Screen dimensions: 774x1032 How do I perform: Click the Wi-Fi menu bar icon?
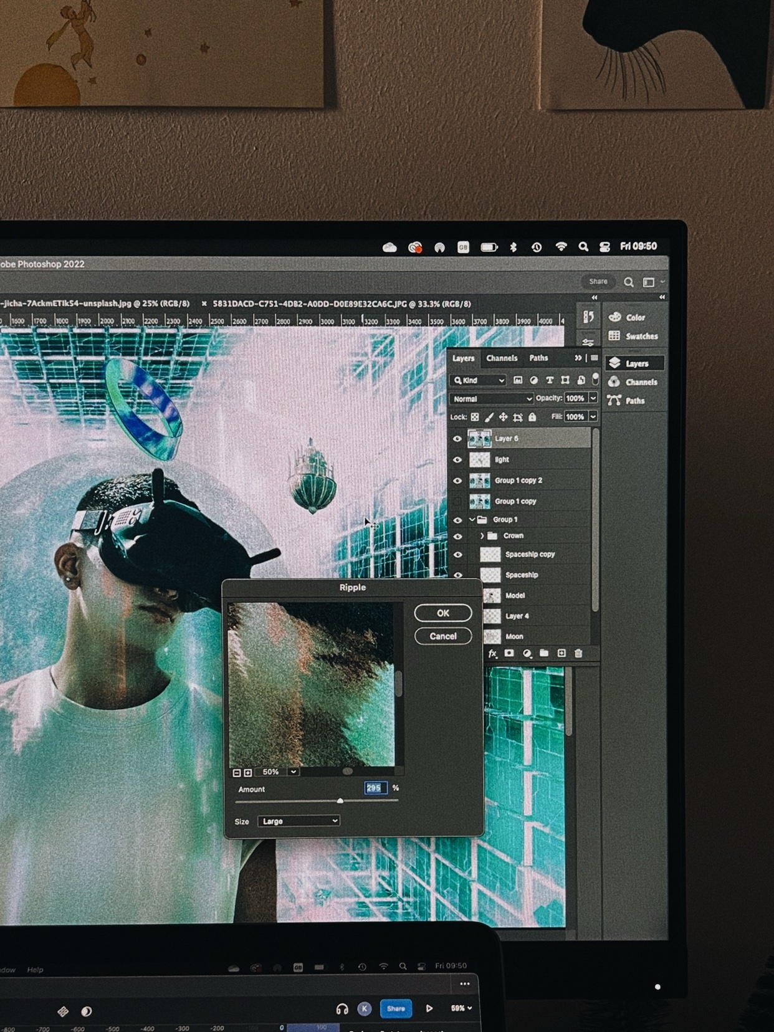pos(561,247)
